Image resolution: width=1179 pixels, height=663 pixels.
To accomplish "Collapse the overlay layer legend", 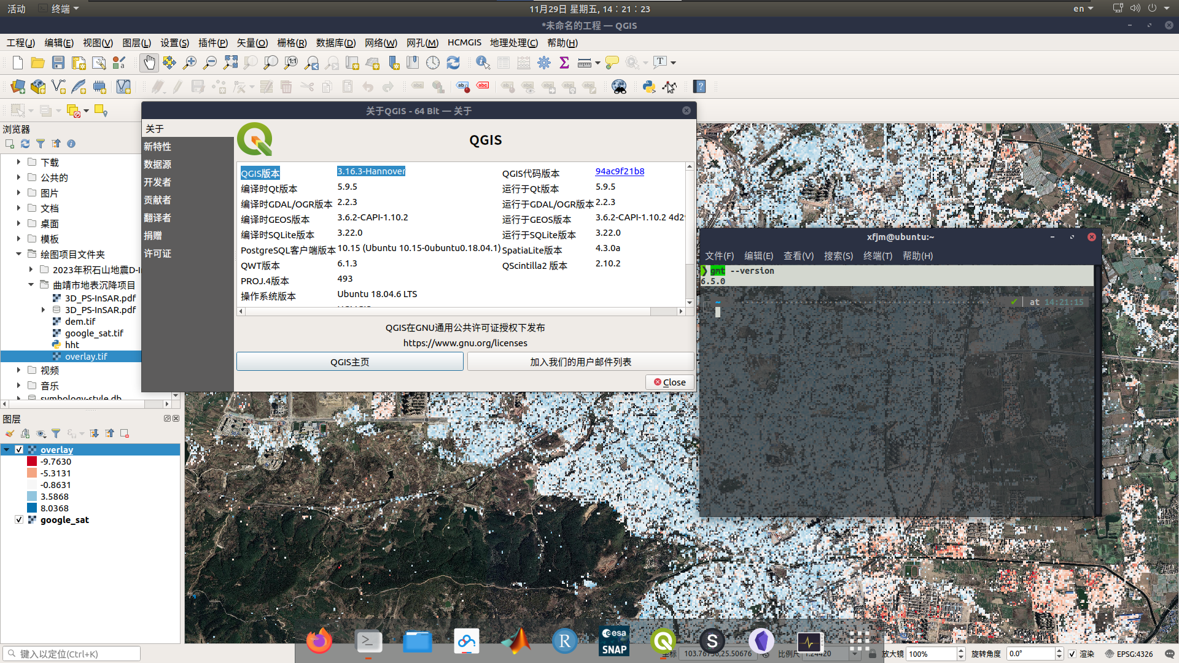I will point(7,450).
